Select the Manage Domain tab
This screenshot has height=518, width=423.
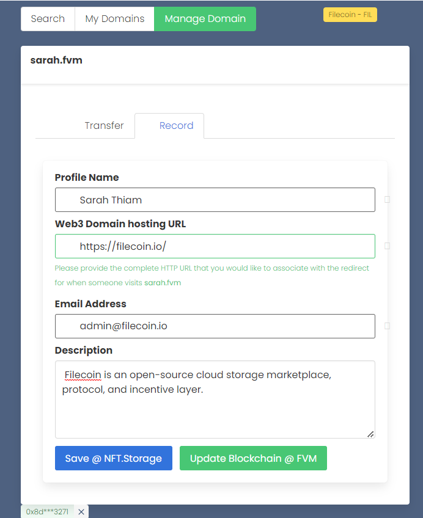[x=205, y=19]
